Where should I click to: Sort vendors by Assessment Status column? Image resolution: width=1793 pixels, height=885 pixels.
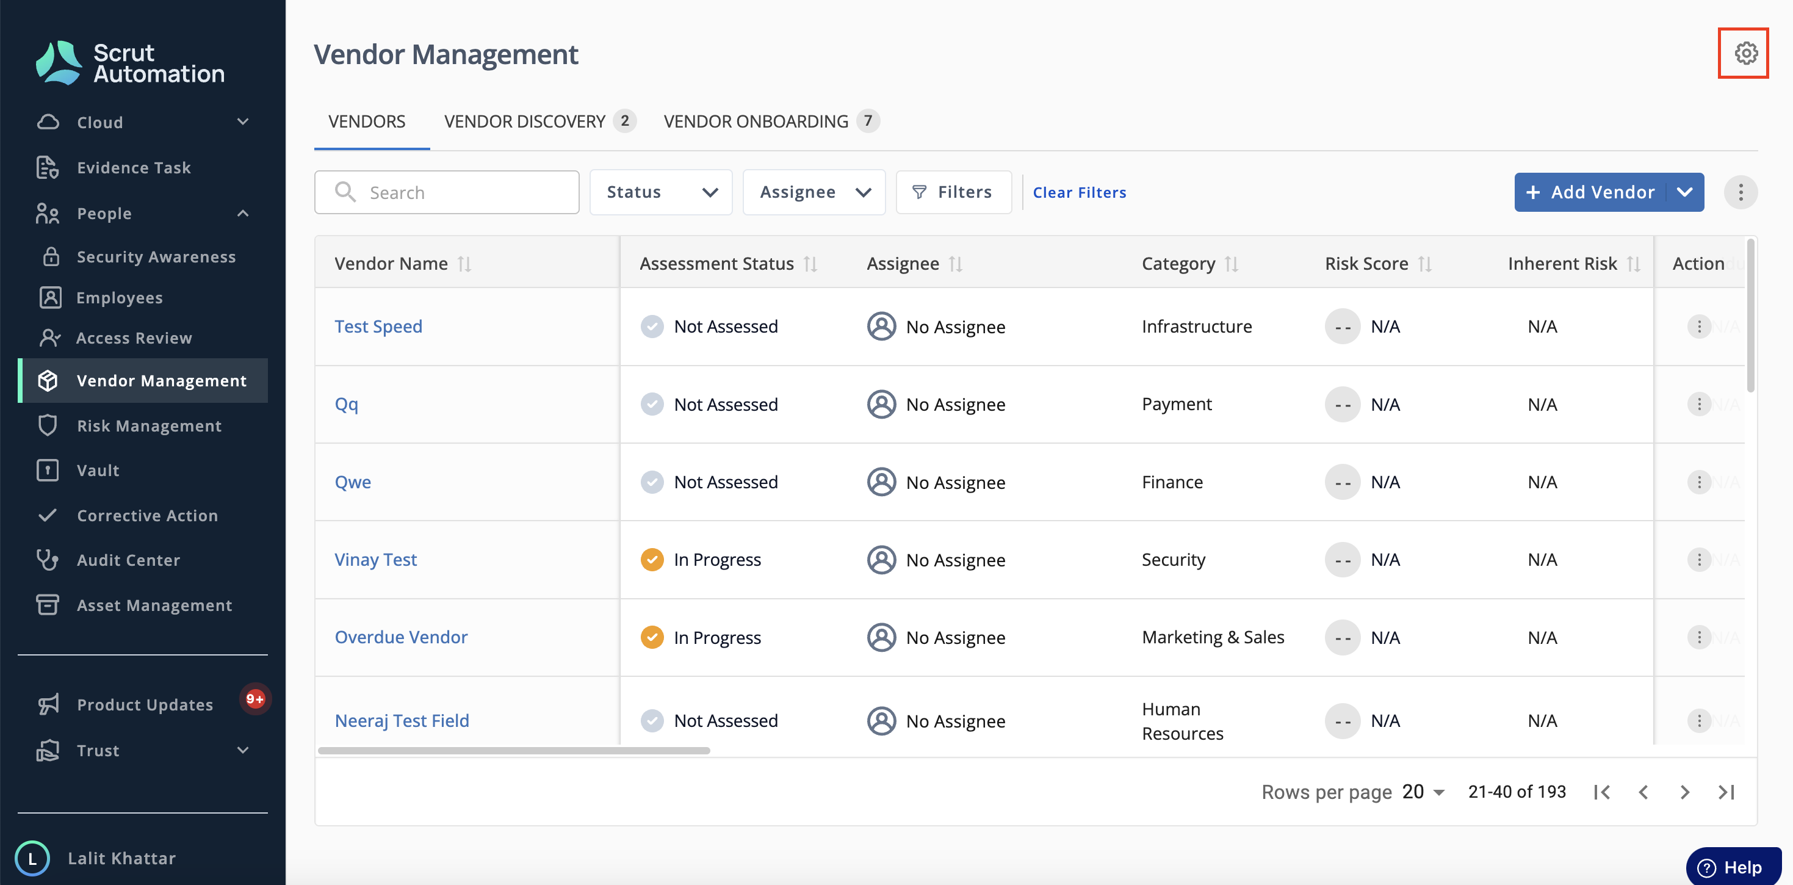(x=810, y=264)
